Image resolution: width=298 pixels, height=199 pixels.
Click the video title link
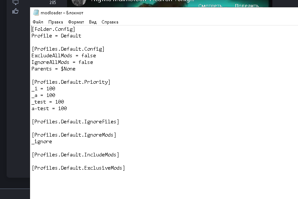pyautogui.click(x=143, y=1)
